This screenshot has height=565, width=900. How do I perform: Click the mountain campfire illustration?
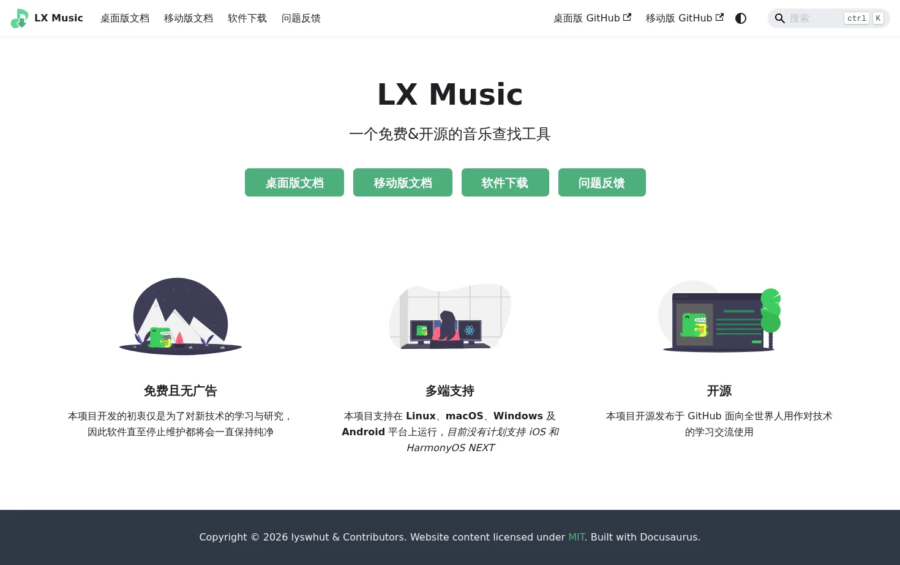(x=181, y=316)
